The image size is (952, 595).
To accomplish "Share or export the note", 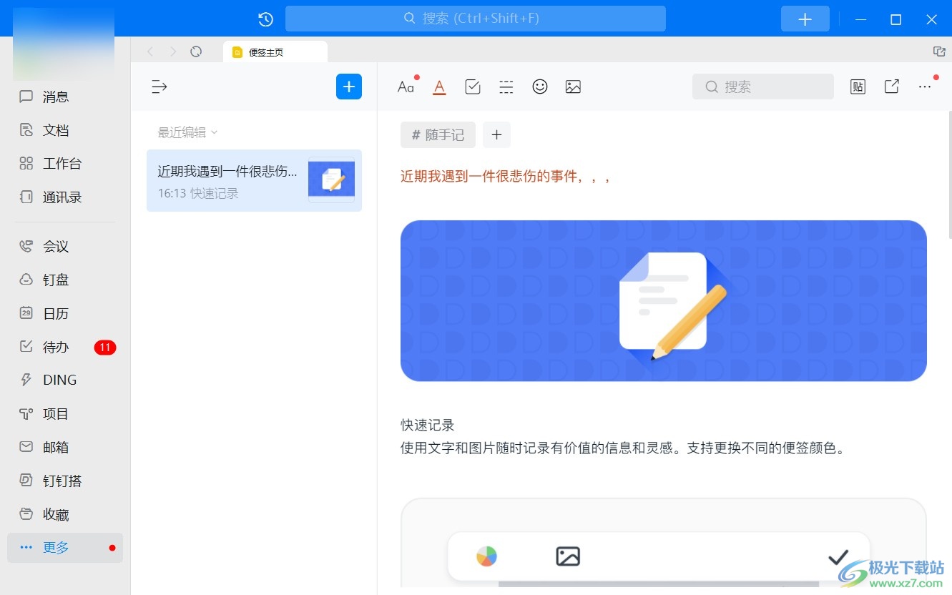I will point(892,87).
